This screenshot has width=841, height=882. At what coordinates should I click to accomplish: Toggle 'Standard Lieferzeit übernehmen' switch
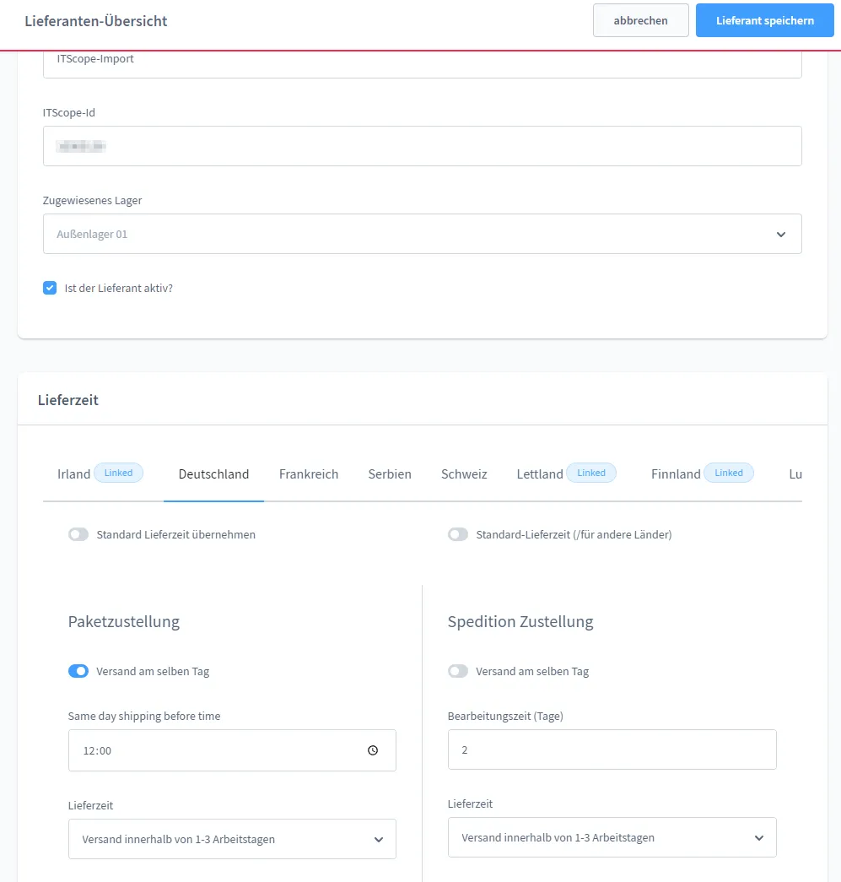(78, 534)
